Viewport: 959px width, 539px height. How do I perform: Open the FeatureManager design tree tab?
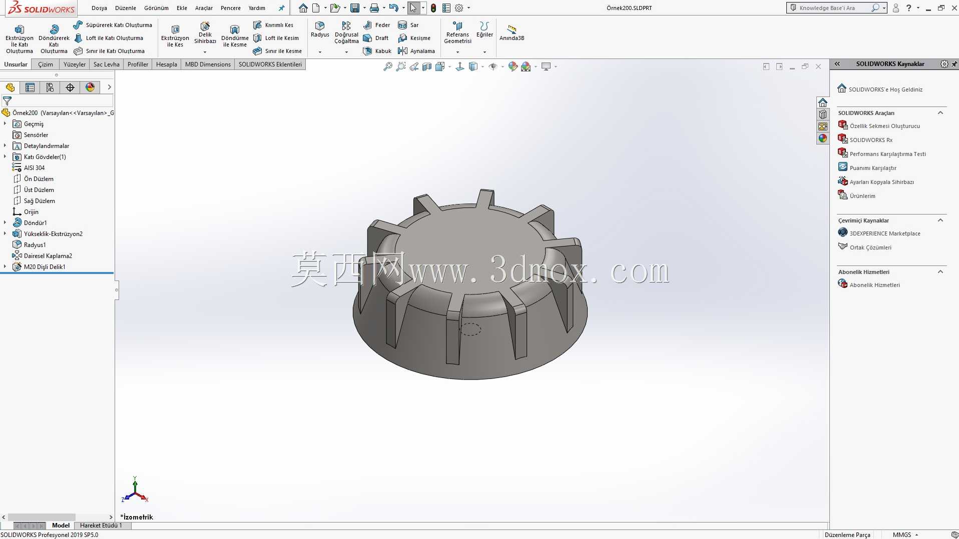[10, 87]
